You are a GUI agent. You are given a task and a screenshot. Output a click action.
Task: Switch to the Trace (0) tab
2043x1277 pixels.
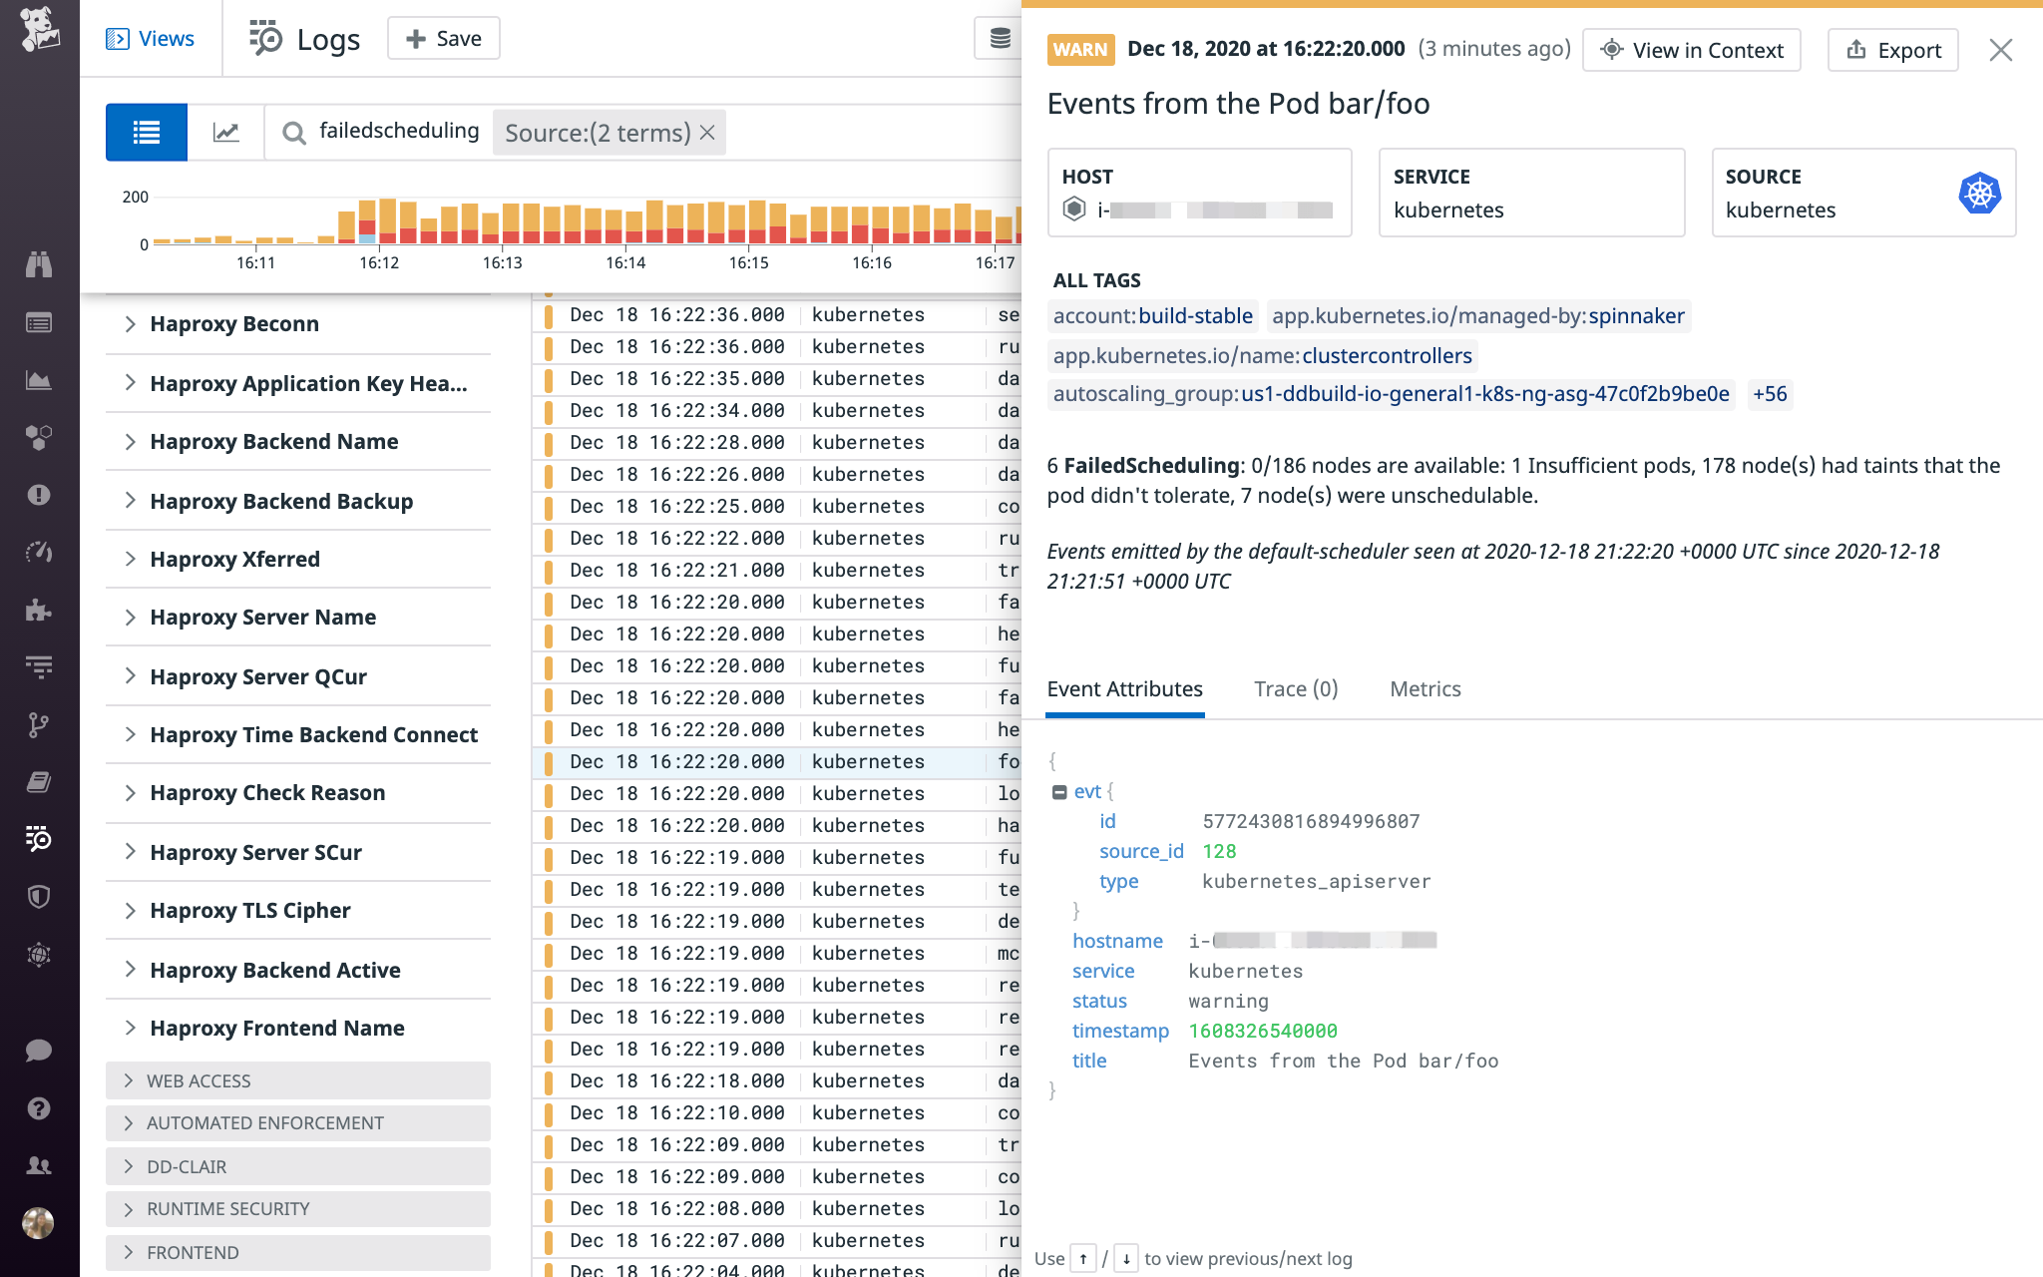[1295, 688]
